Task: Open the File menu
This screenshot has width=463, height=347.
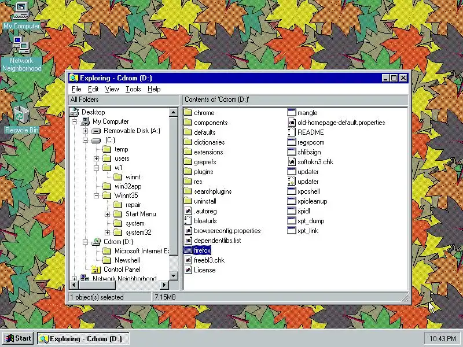Action: pyautogui.click(x=76, y=89)
